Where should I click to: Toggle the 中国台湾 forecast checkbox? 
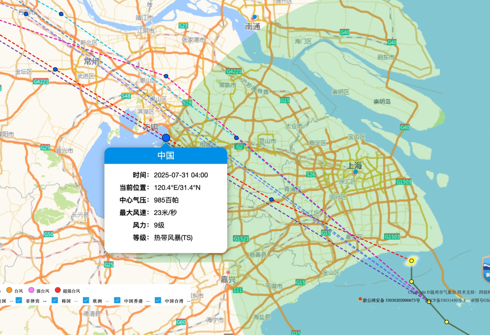pyautogui.click(x=158, y=300)
